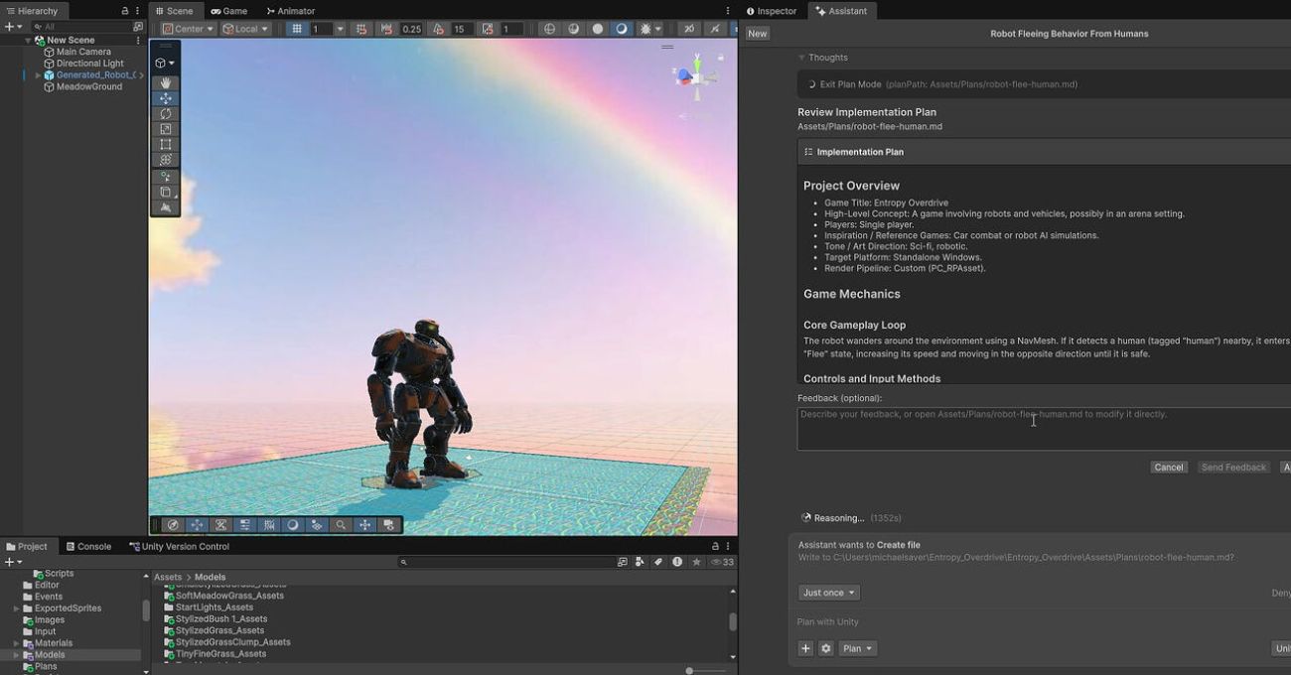The height and width of the screenshot is (675, 1291).
Task: Select the Scene tab
Action: pyautogui.click(x=174, y=11)
